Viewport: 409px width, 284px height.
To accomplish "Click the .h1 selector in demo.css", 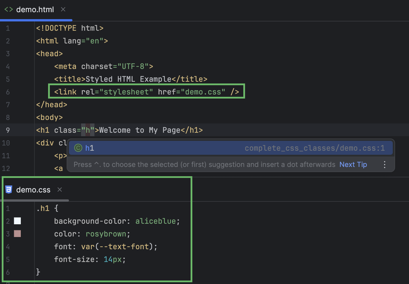I will point(43,208).
